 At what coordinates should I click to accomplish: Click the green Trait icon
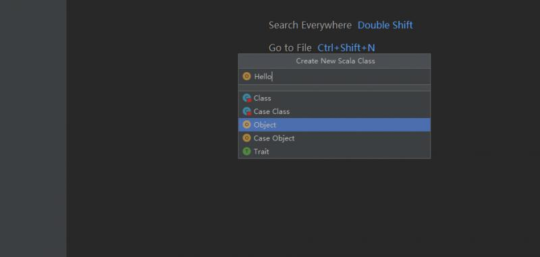pos(246,151)
